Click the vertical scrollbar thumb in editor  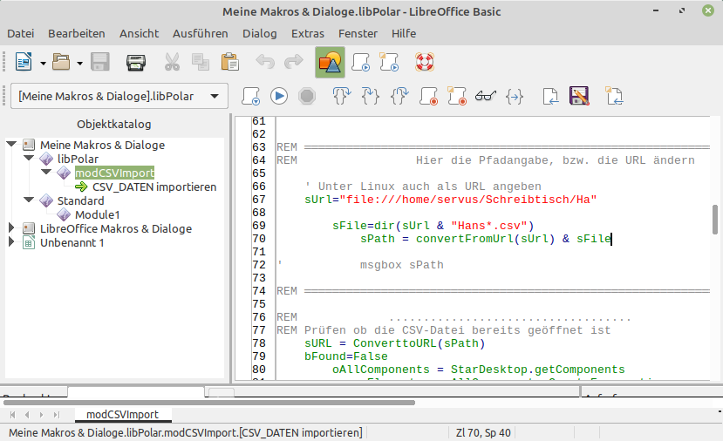(715, 220)
